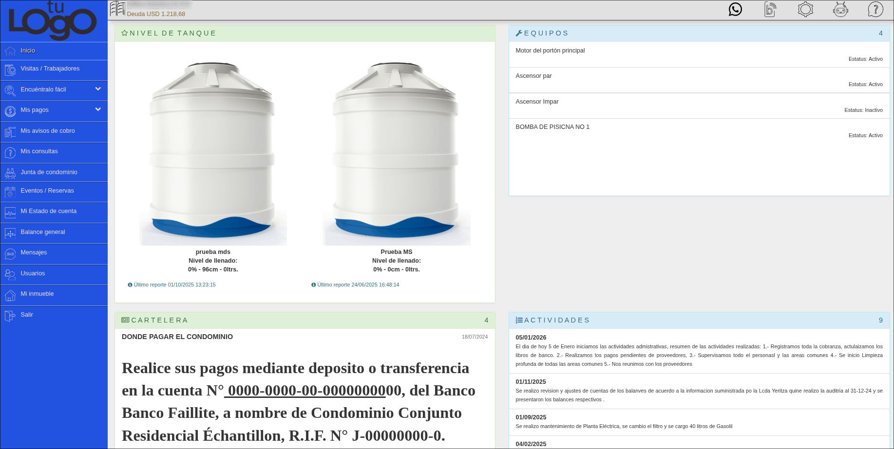Open the Inicio menu item
The image size is (894, 449).
[x=28, y=51]
